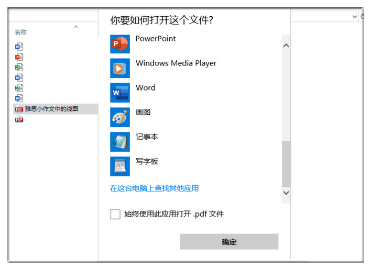The height and width of the screenshot is (270, 371).
Task: Select the 雅思小作文中的线图 PDF file
Action: coord(56,109)
